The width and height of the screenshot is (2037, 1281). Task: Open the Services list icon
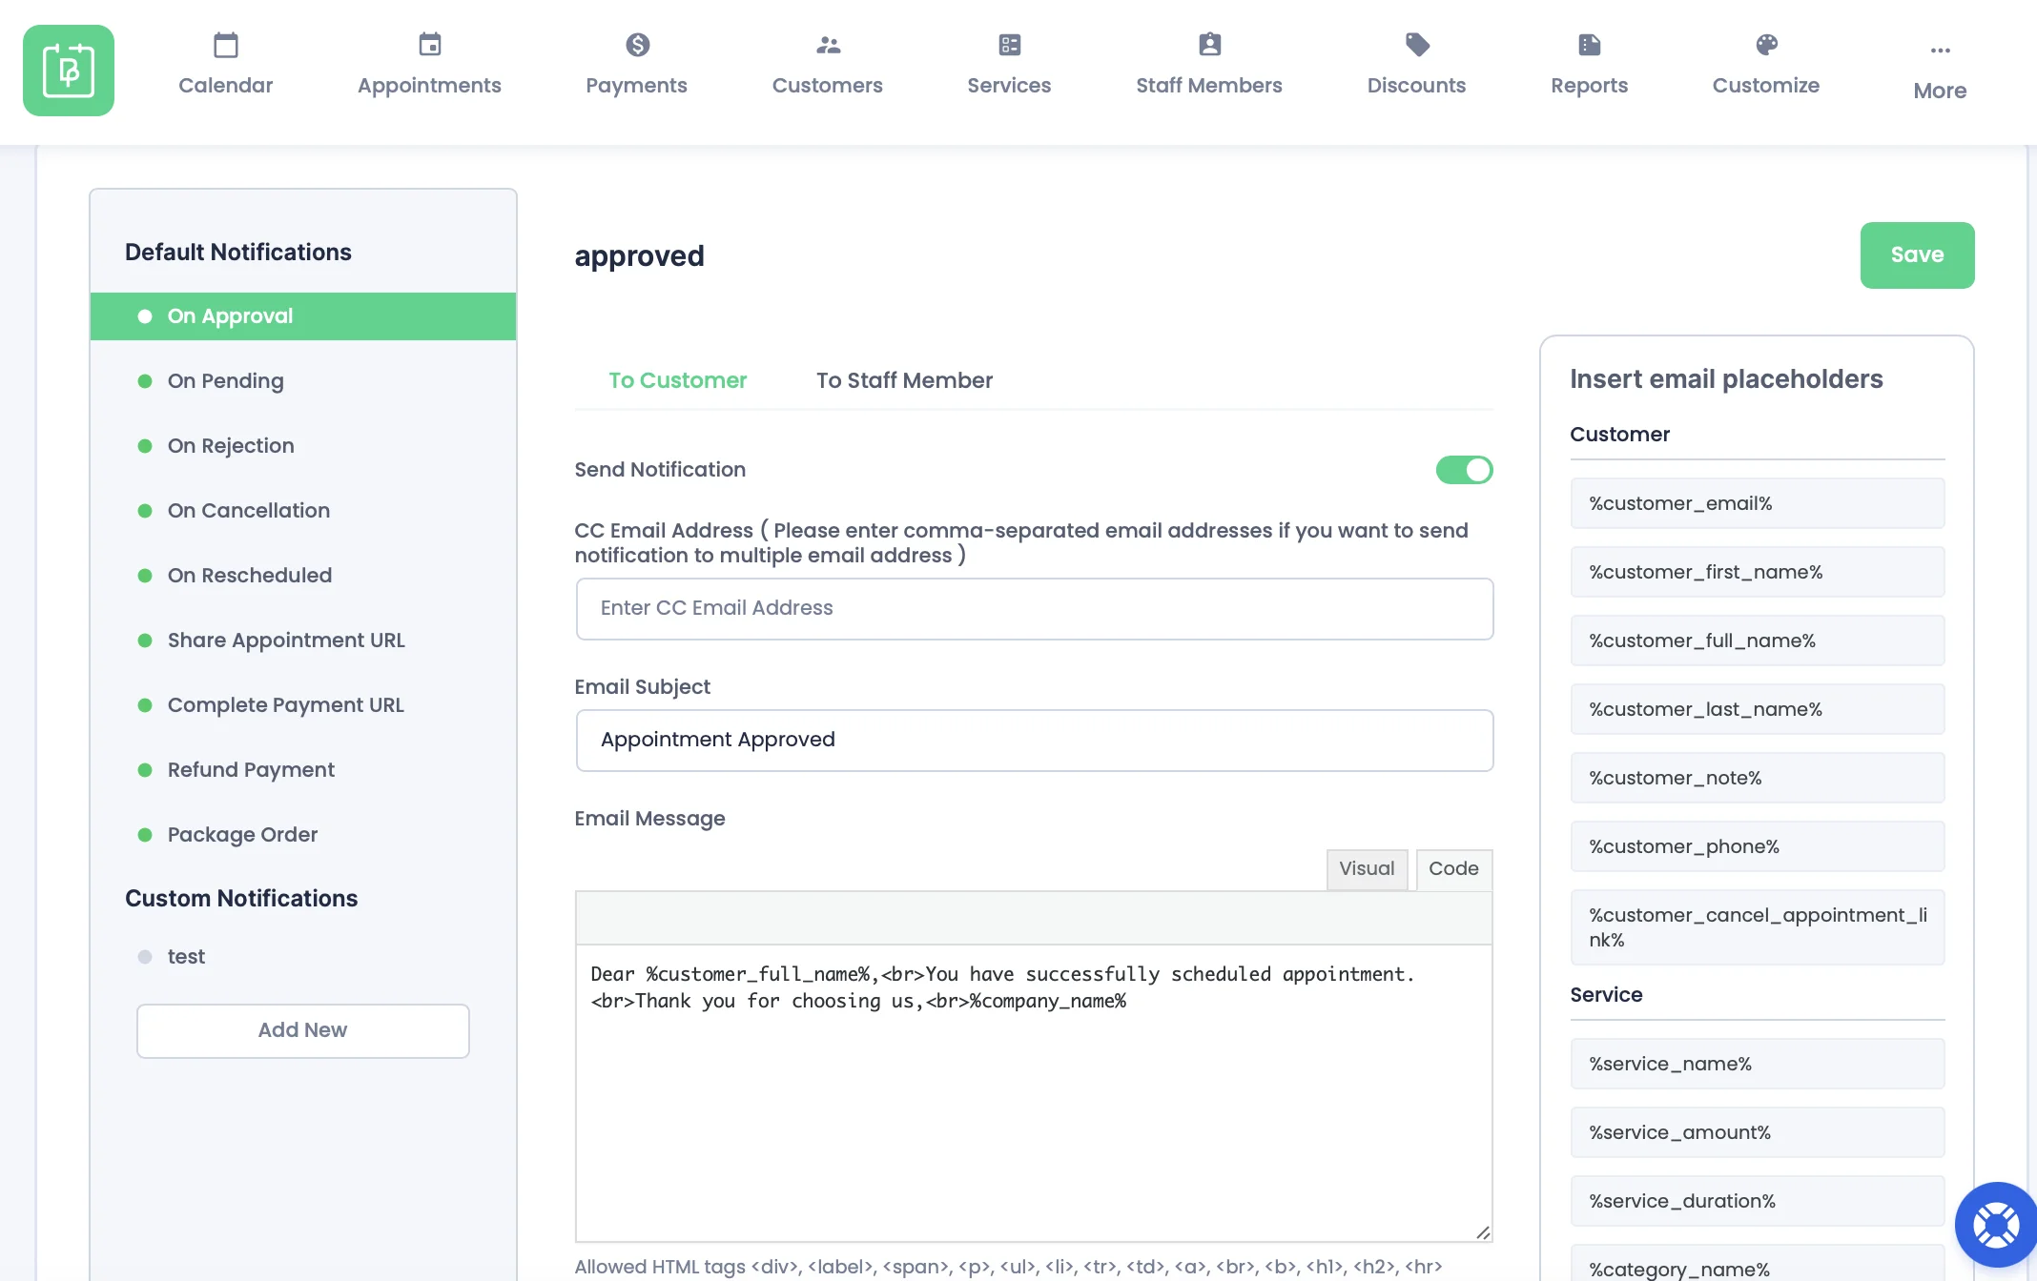pyautogui.click(x=1009, y=45)
